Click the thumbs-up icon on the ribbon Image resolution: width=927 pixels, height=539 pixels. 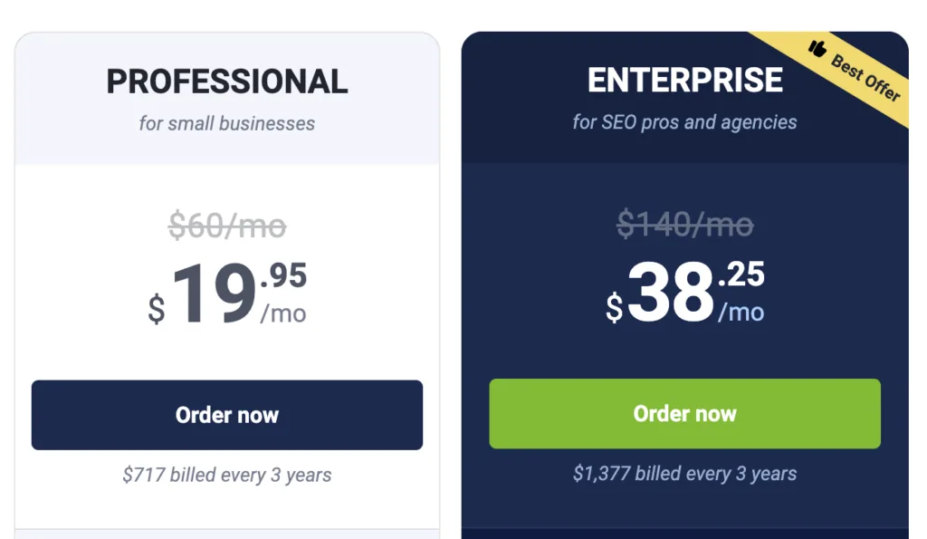click(818, 48)
